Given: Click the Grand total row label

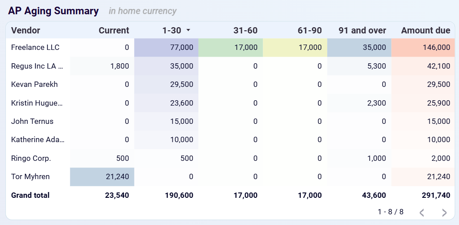Looking at the screenshot, I should coord(30,195).
